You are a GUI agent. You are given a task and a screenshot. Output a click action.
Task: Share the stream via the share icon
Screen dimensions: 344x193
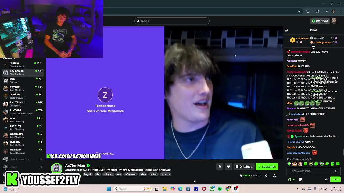click(x=266, y=176)
